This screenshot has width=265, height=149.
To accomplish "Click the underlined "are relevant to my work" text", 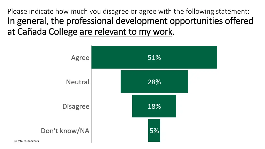I will coord(126,32).
